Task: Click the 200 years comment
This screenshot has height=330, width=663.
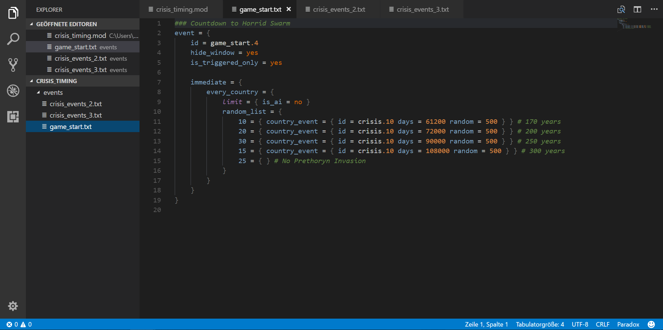Action: 539,131
